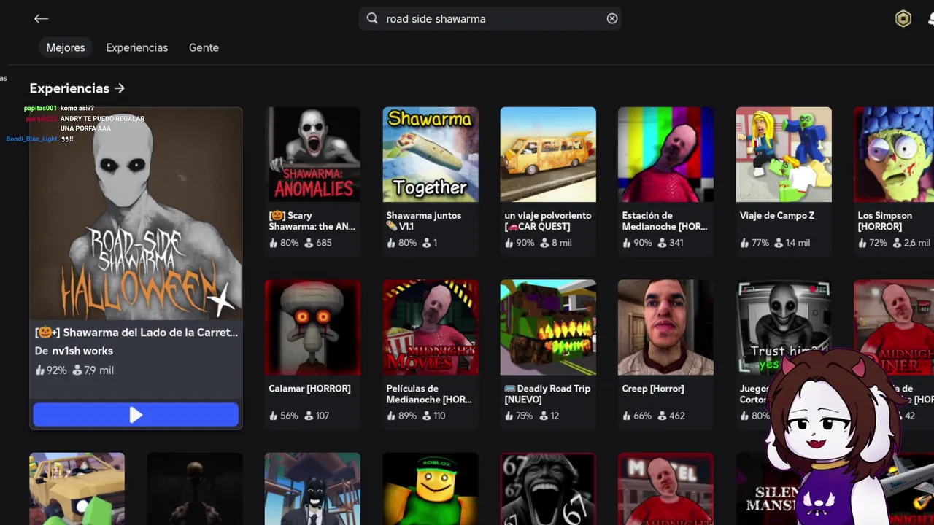Click the 'un viaje polvoriento [CAR QUEST]' title
934x525 pixels.
click(x=548, y=221)
